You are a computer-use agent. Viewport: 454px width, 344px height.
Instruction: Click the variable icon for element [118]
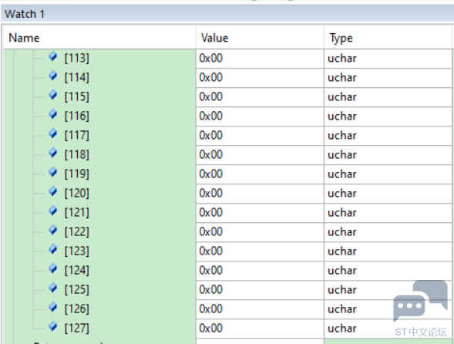click(x=53, y=153)
